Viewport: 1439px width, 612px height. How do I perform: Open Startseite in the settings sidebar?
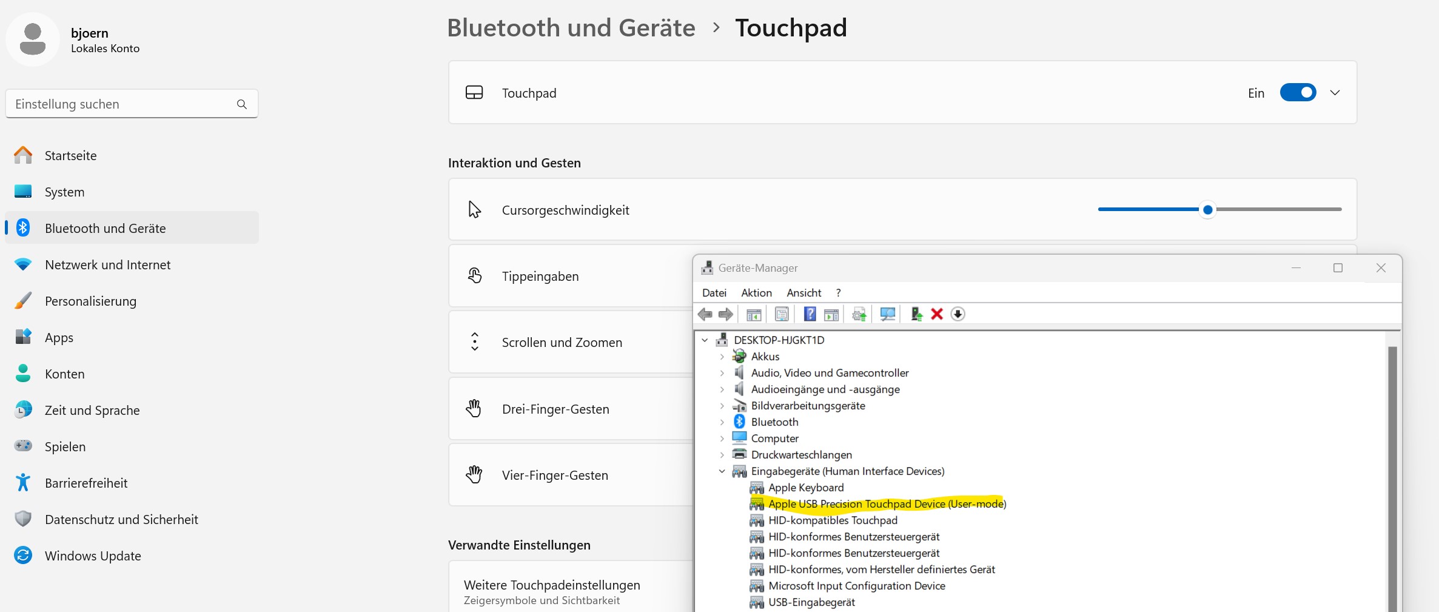click(x=132, y=155)
